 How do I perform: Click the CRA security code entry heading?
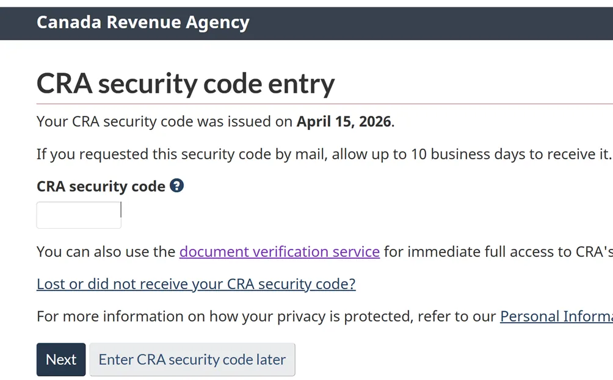(x=186, y=84)
